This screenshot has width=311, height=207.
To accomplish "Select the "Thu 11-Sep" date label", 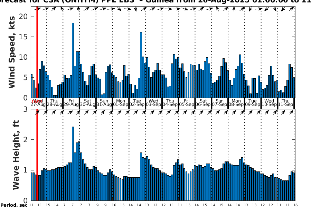I will pyautogui.click(x=286, y=103).
